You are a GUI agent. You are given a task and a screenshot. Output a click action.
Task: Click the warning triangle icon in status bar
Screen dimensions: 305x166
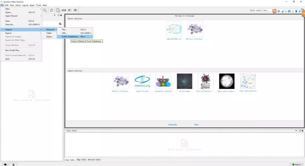(13, 164)
